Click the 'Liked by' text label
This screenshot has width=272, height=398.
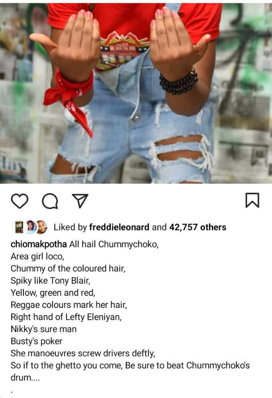pos(70,227)
